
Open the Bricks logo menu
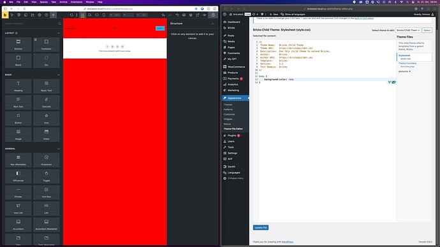(x=5, y=15)
